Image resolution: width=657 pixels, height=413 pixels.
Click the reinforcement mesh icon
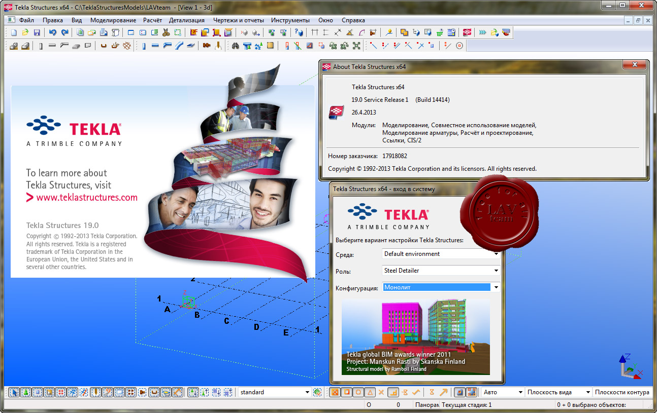pyautogui.click(x=127, y=46)
